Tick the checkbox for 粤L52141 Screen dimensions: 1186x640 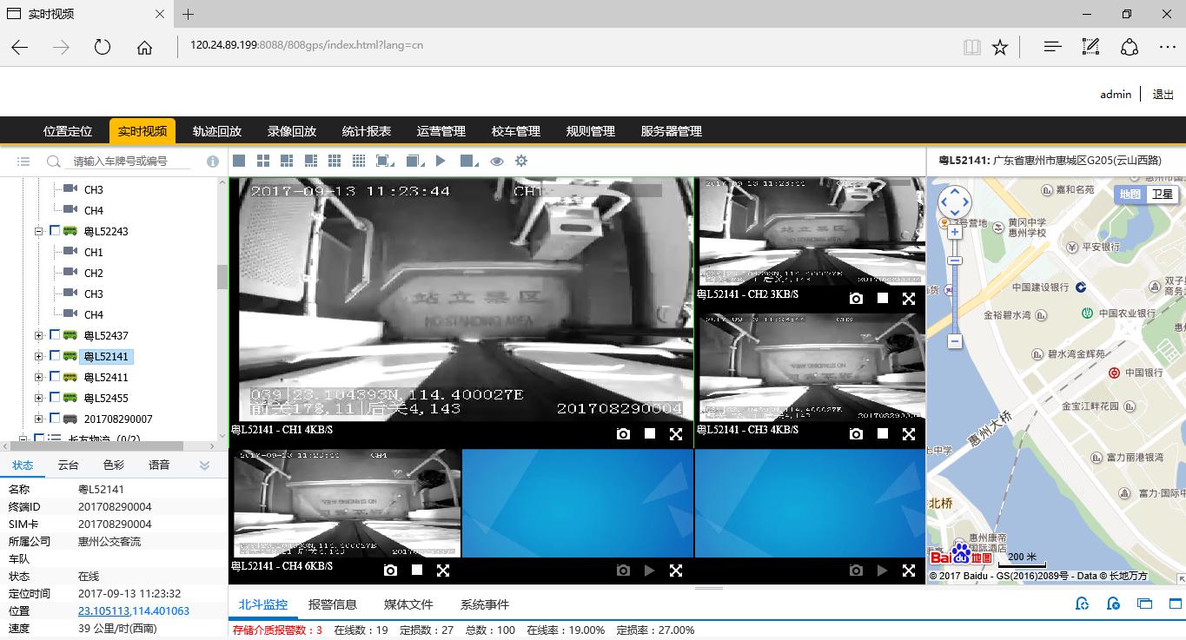pos(55,356)
